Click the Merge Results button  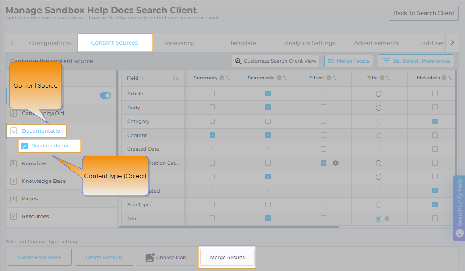(227, 257)
